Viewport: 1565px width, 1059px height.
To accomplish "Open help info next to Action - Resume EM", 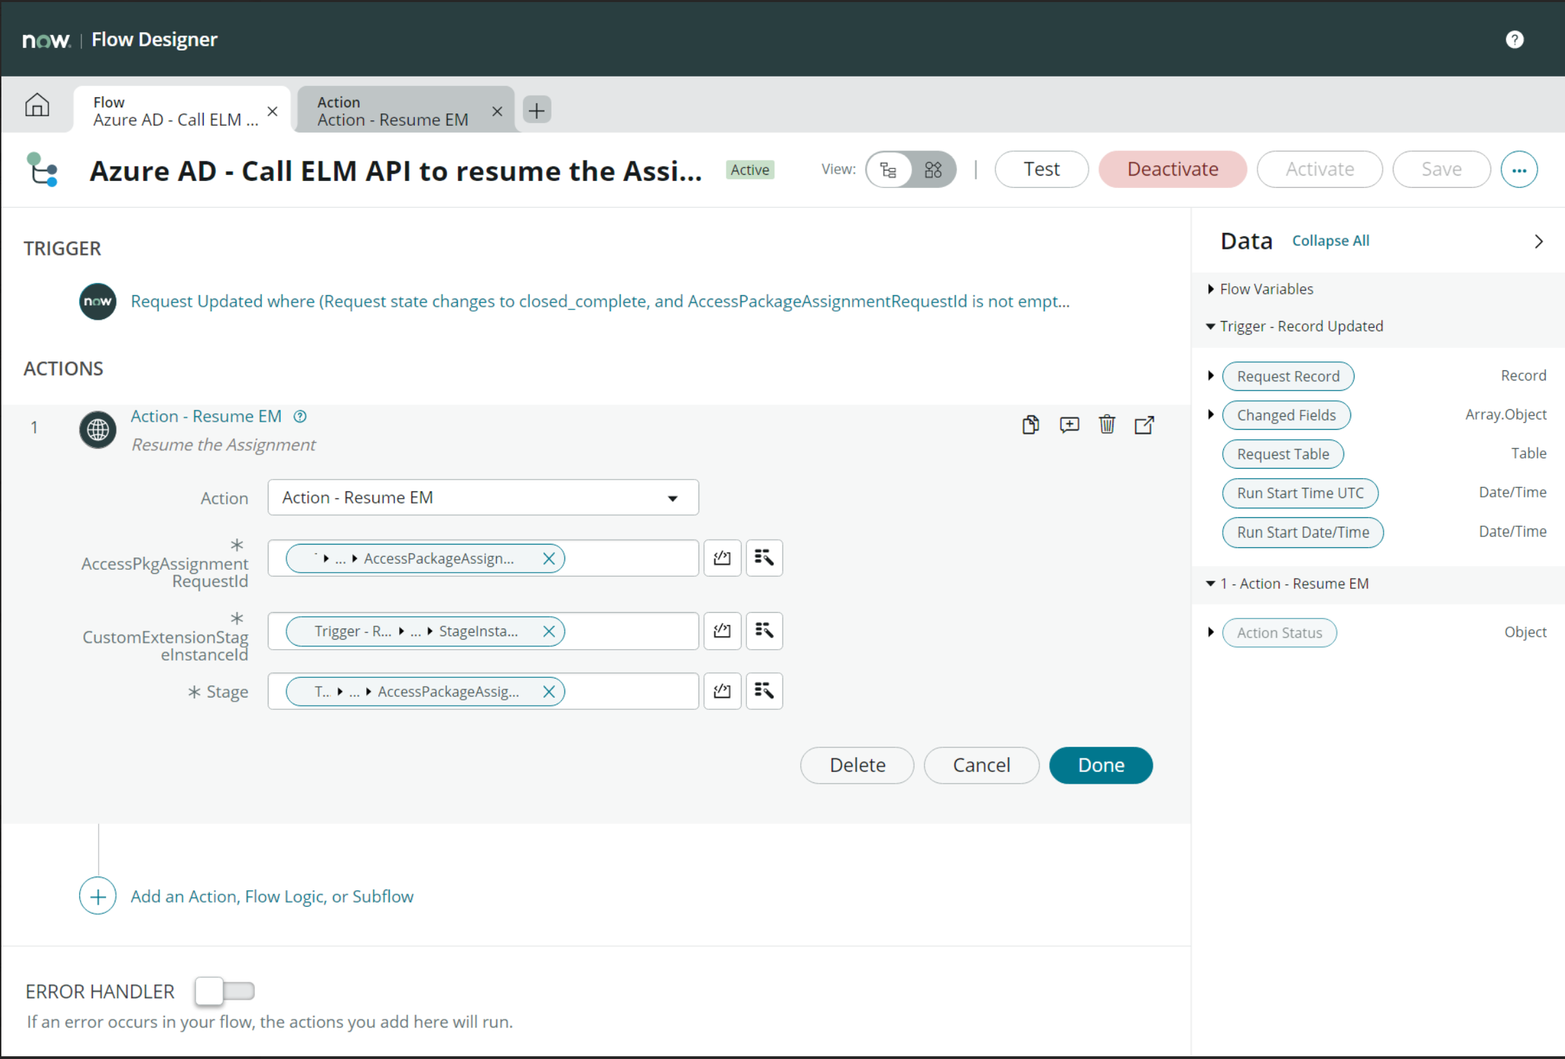I will point(300,416).
